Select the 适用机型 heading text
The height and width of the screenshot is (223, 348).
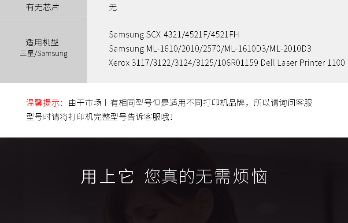[x=42, y=42]
